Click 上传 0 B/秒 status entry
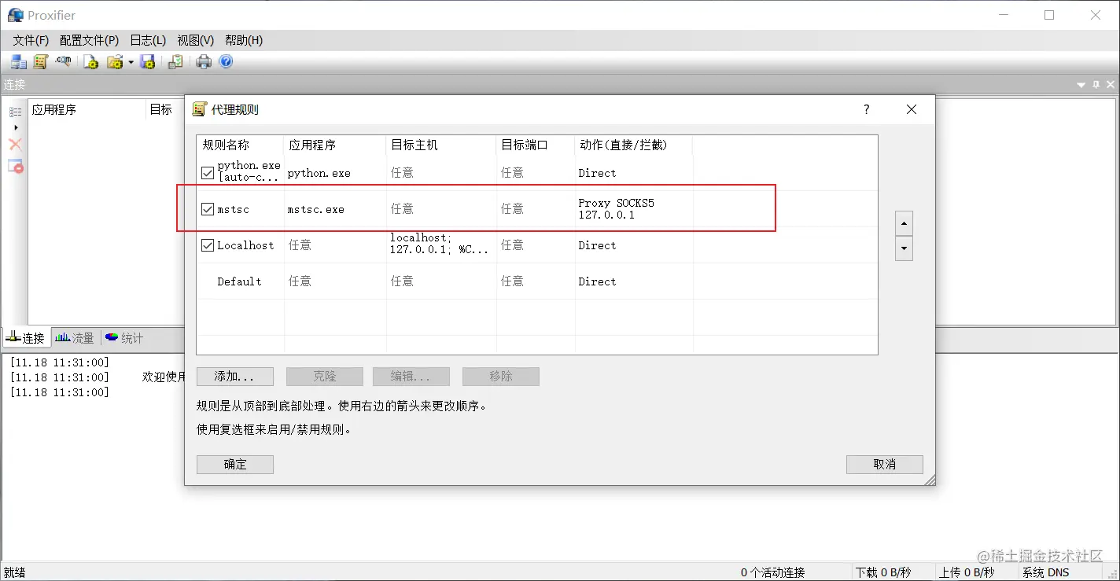1120x581 pixels. tap(967, 572)
